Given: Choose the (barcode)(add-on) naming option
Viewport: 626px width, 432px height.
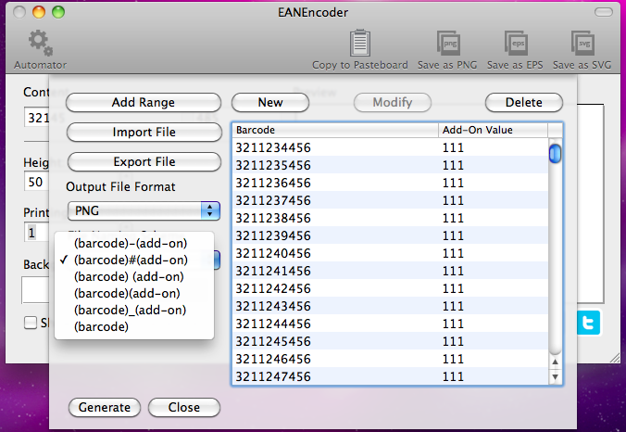Looking at the screenshot, I should (x=134, y=293).
